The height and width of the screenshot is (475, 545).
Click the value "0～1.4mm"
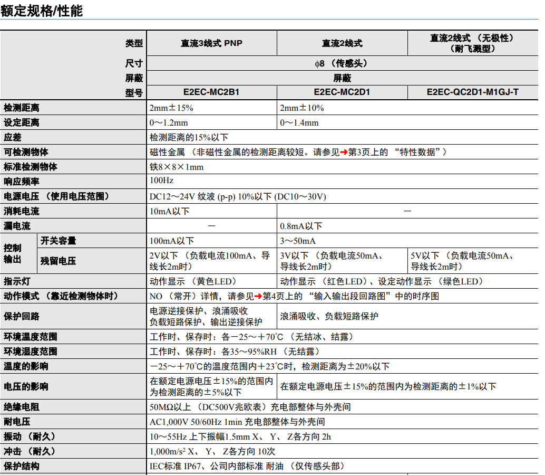pyautogui.click(x=299, y=123)
